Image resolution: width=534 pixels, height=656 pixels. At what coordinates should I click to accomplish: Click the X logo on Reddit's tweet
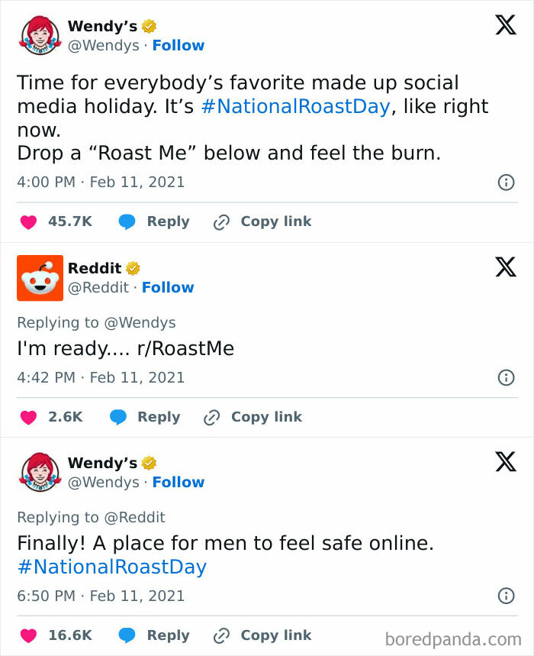click(x=504, y=267)
